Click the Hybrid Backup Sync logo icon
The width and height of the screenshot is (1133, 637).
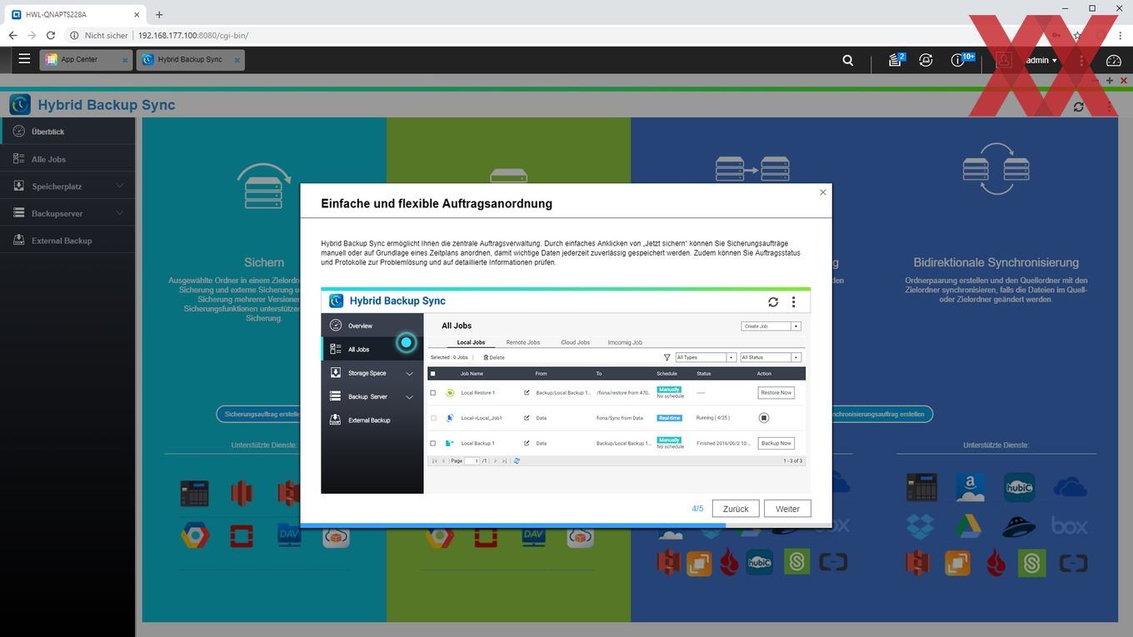click(20, 104)
